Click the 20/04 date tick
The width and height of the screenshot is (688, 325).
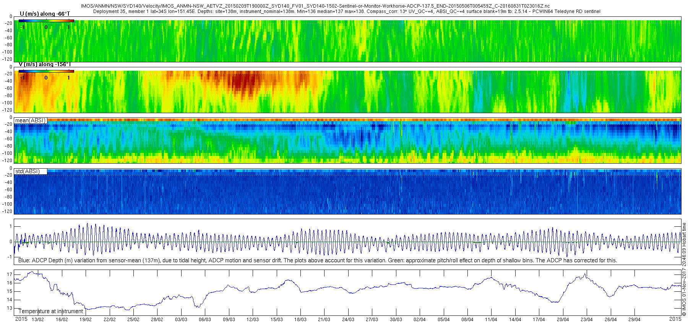pos(563,319)
